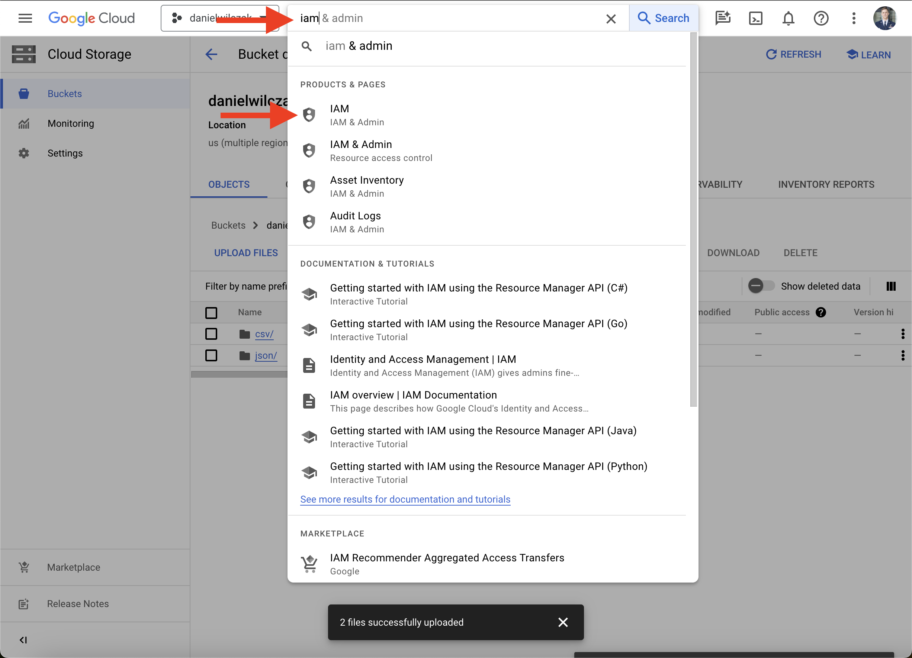Open the hamburger navigation menu

25,18
